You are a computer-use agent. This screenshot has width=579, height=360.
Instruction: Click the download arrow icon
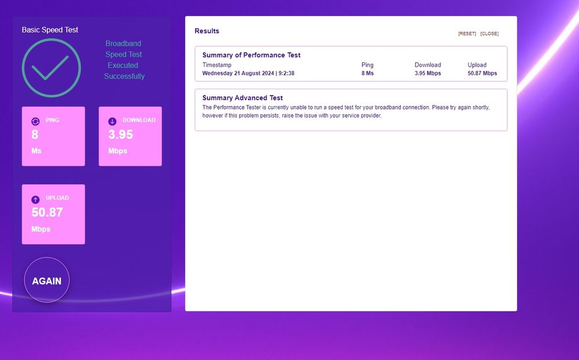coord(112,121)
